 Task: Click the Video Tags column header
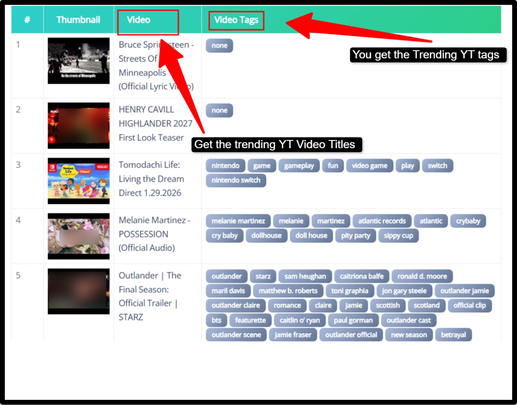(x=236, y=20)
